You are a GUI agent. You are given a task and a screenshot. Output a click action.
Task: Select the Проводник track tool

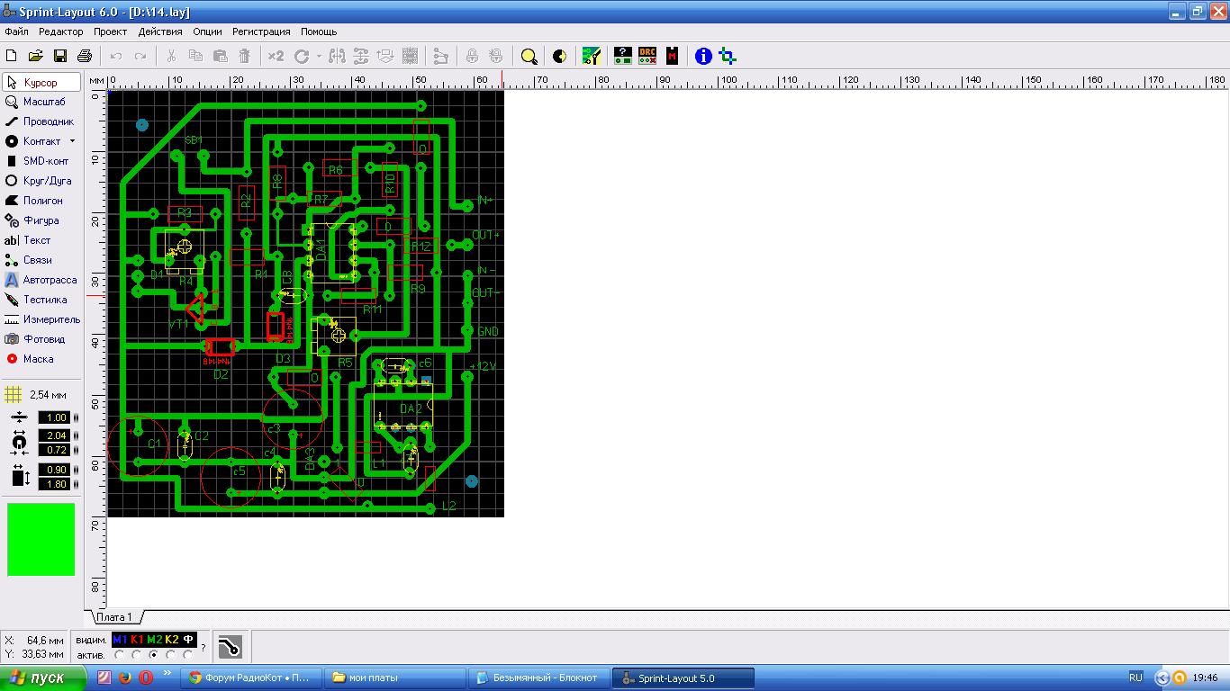click(41, 121)
